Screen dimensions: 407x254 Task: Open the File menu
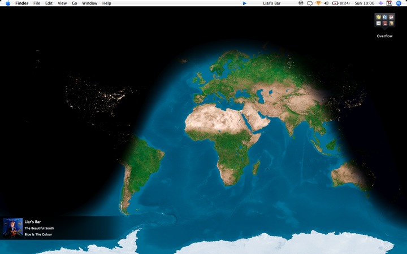(x=37, y=3)
